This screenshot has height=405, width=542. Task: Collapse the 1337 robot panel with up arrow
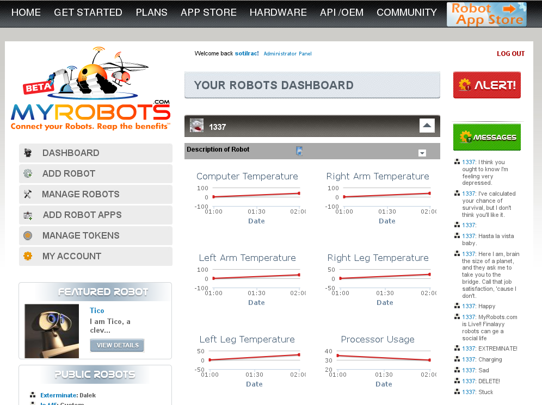click(427, 126)
